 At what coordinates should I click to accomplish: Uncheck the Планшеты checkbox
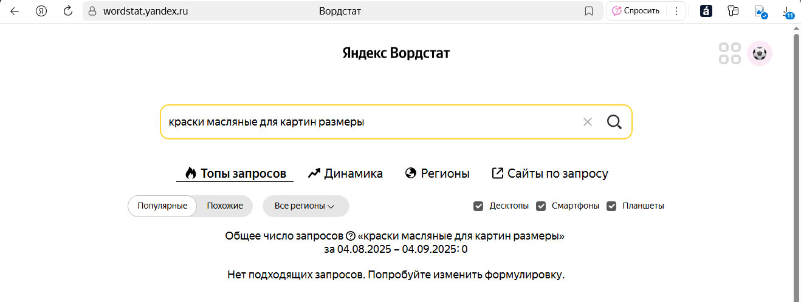pyautogui.click(x=611, y=206)
